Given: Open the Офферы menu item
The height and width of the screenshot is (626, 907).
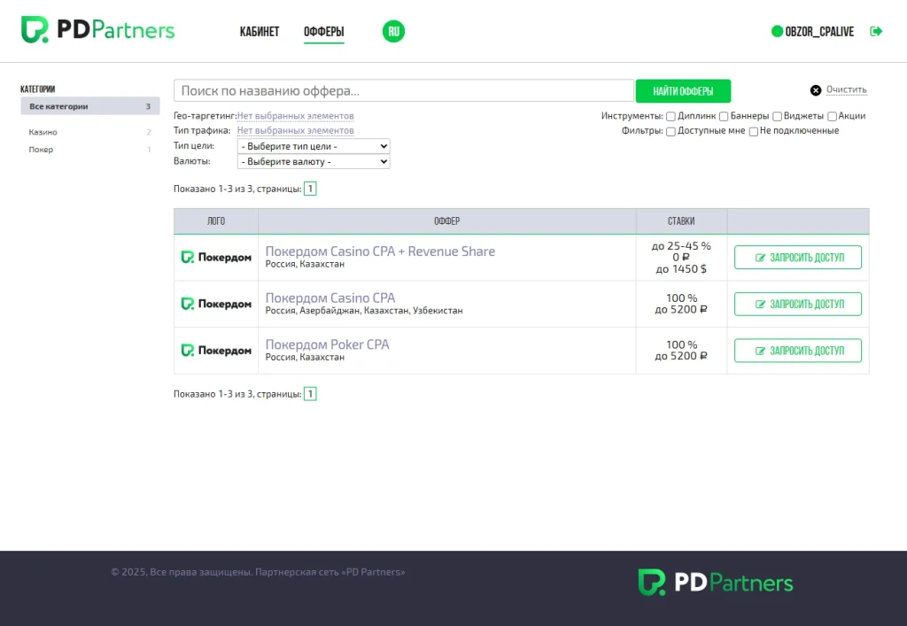Looking at the screenshot, I should pos(324,32).
